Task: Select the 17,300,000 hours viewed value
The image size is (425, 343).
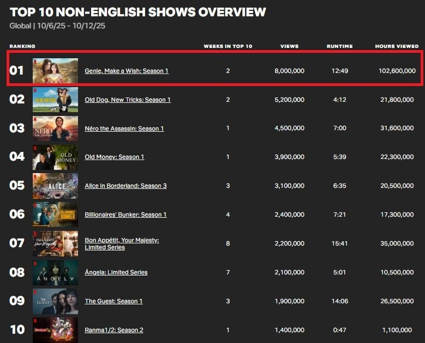Action: (397, 215)
